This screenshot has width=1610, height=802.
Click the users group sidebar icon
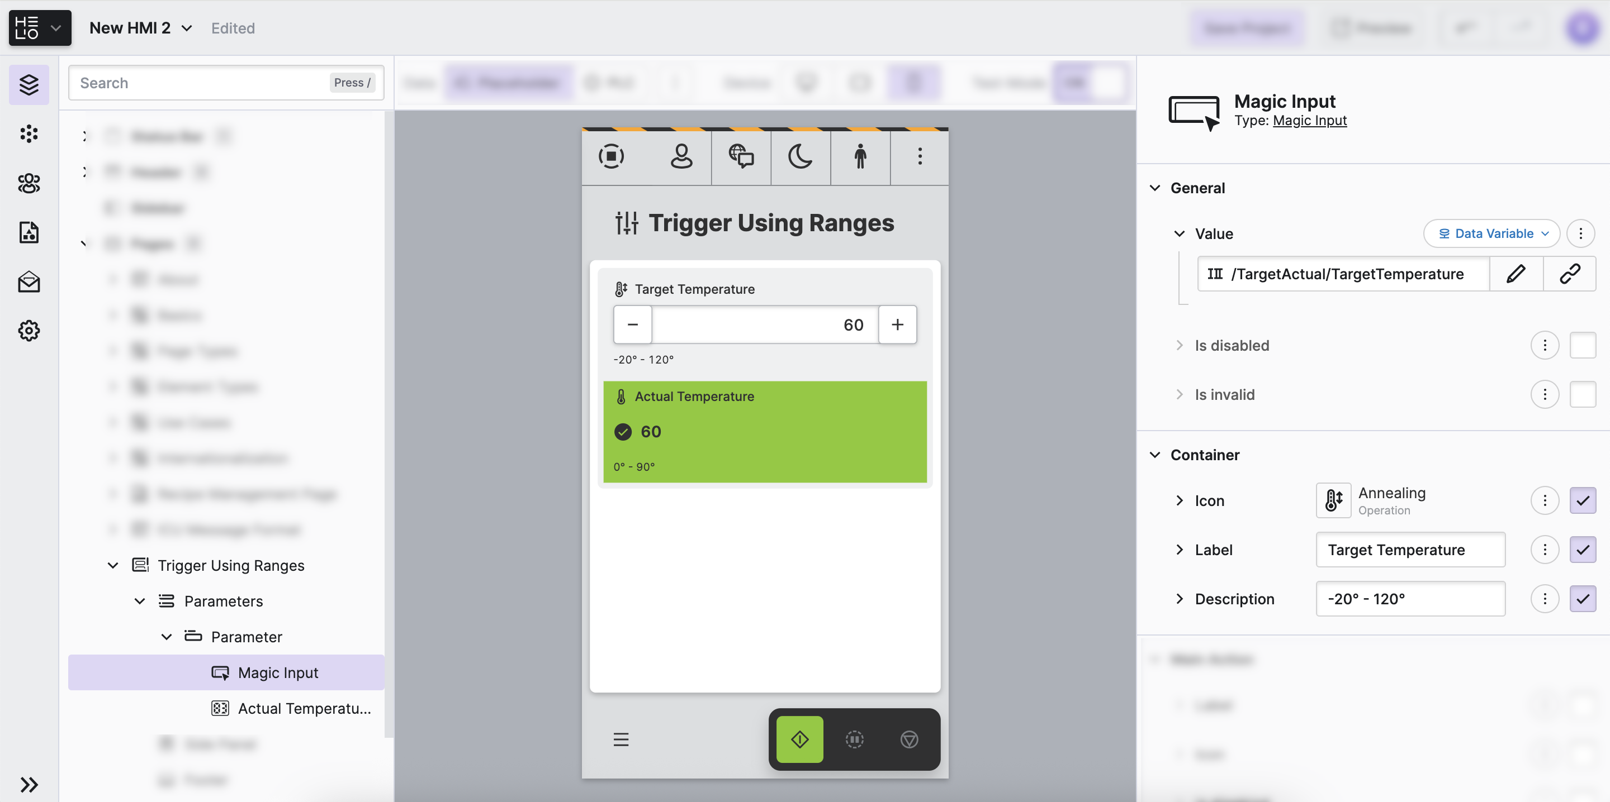[x=29, y=183]
